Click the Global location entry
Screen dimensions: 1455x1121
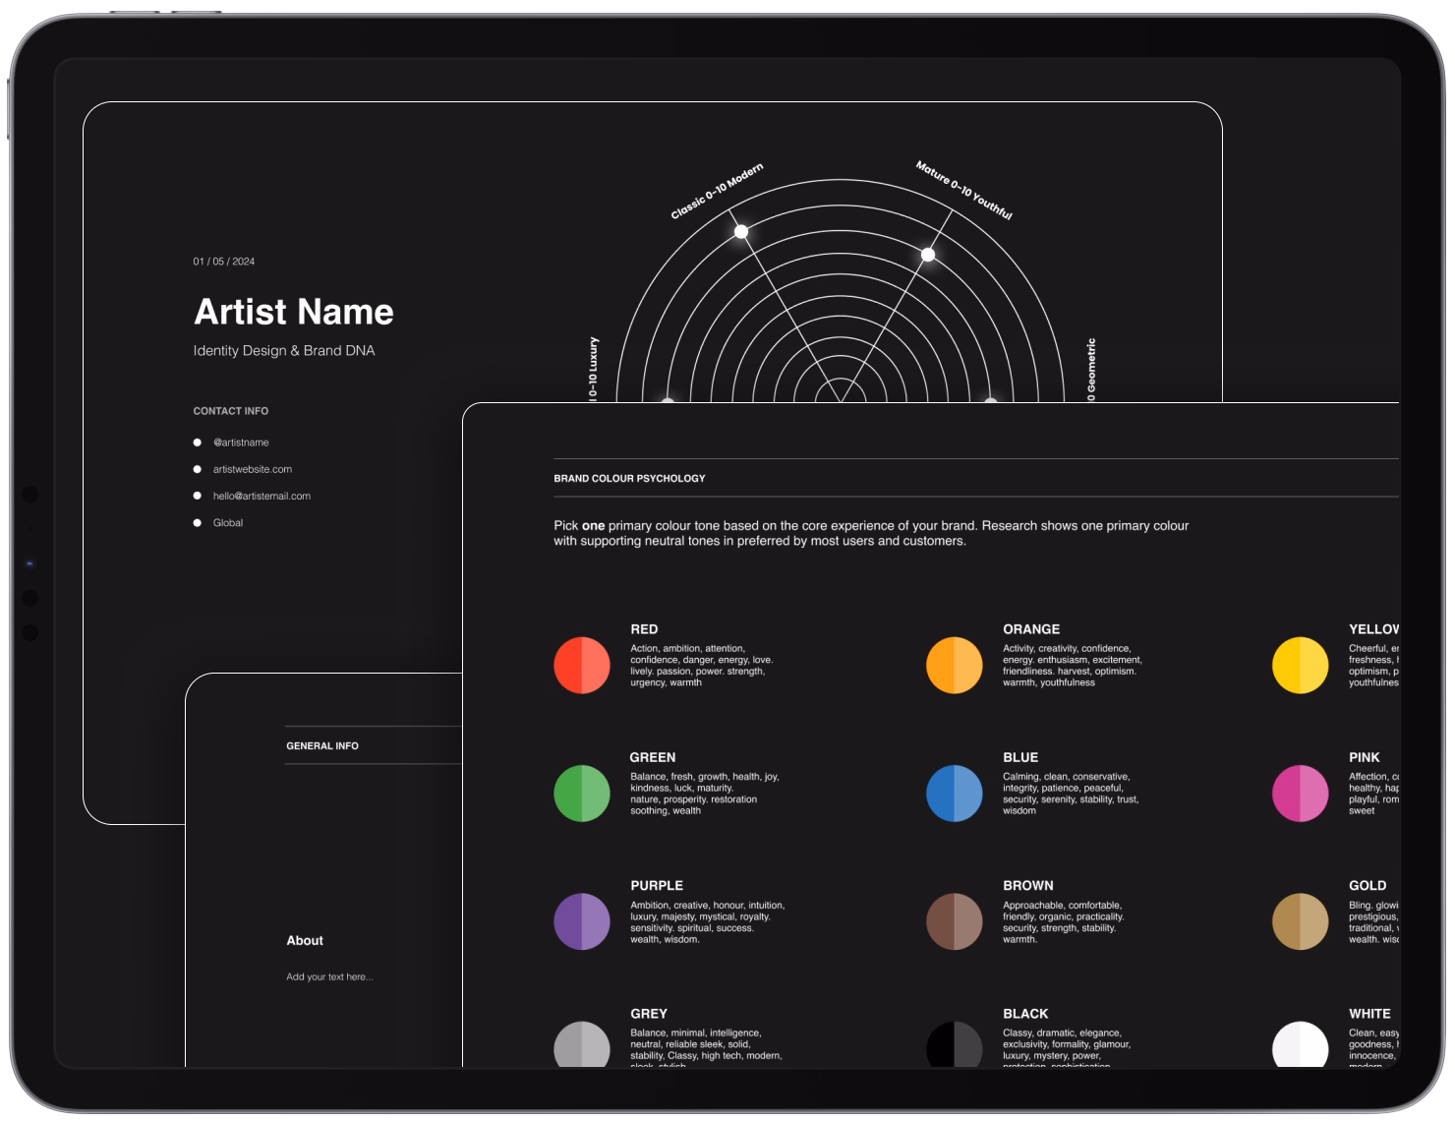(228, 522)
